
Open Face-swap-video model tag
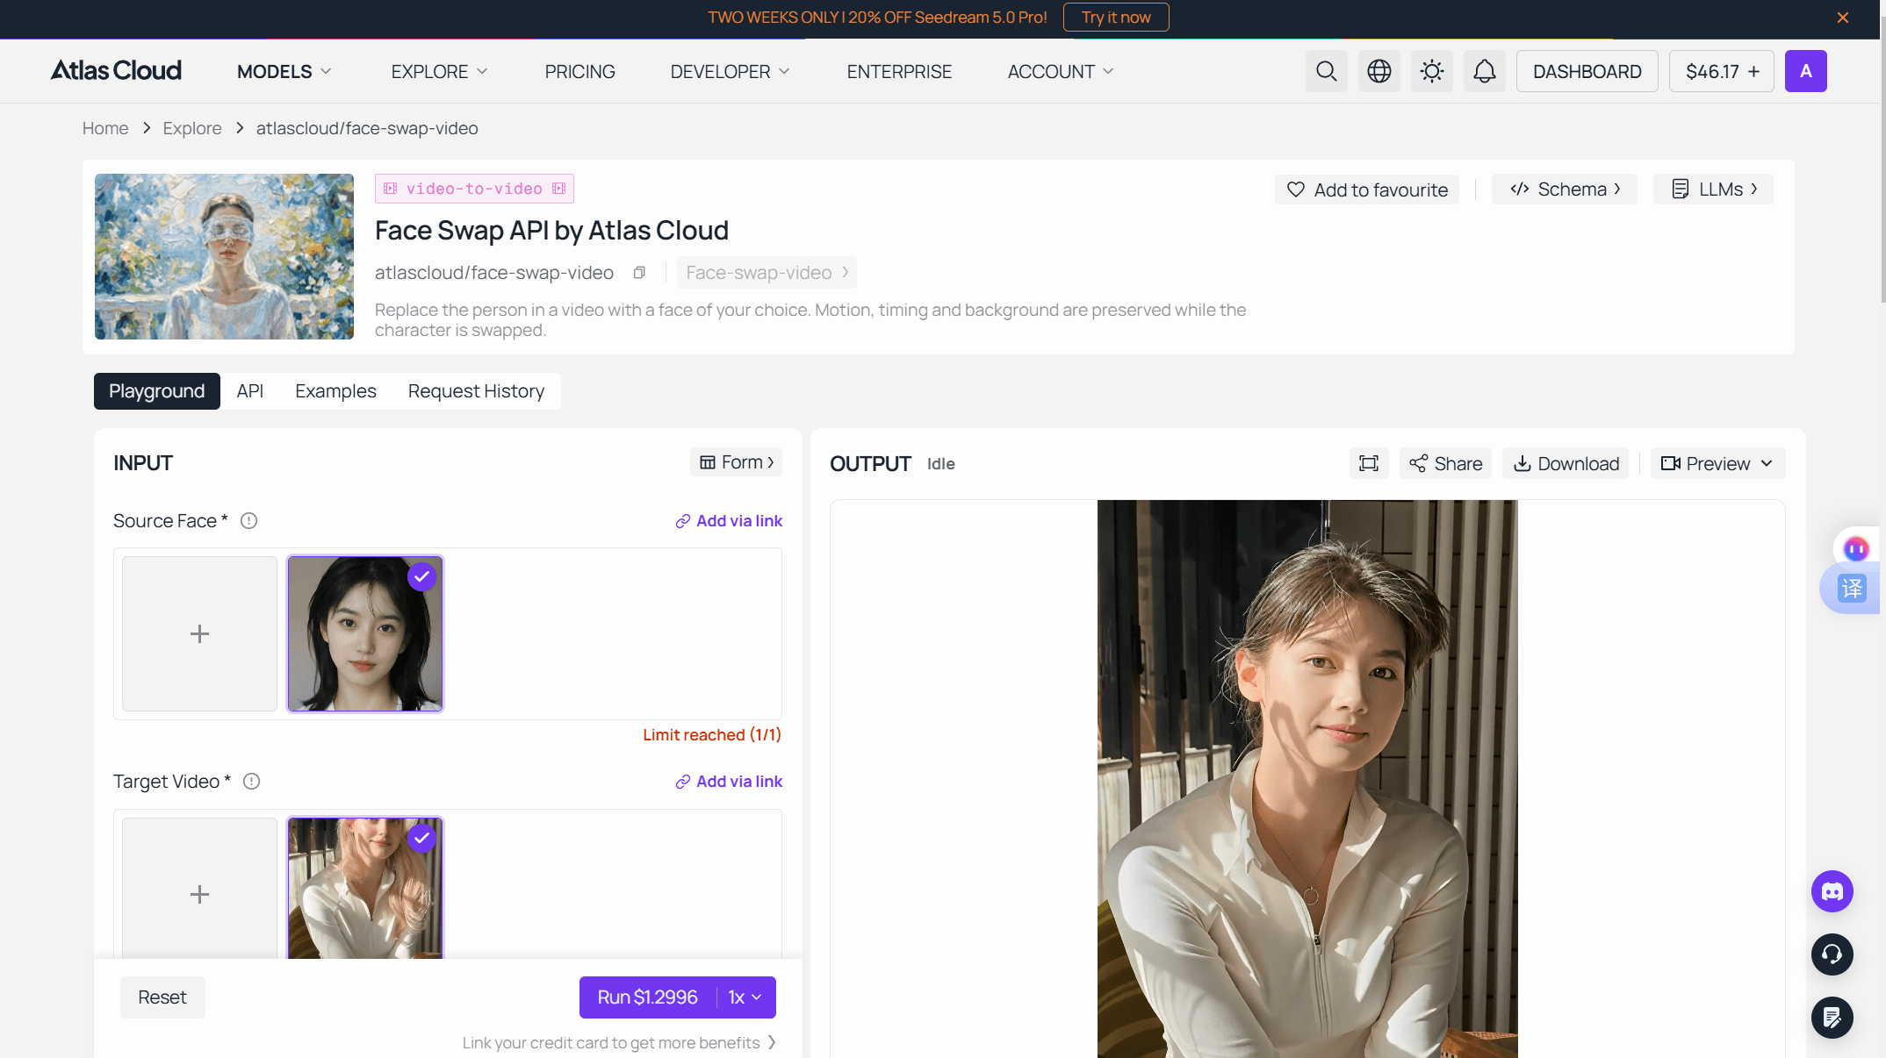pyautogui.click(x=767, y=273)
